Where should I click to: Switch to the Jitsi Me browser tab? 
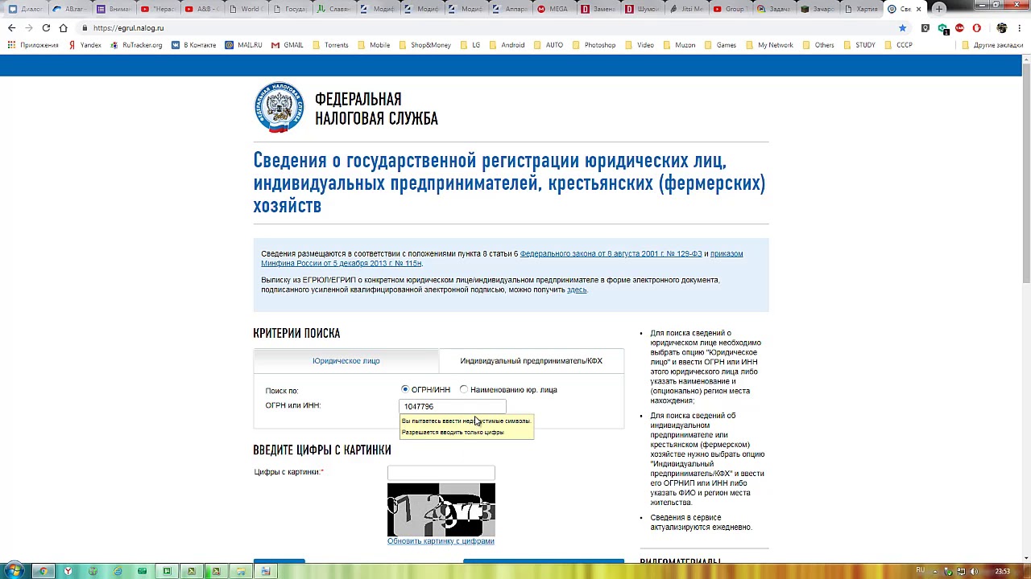pyautogui.click(x=685, y=9)
